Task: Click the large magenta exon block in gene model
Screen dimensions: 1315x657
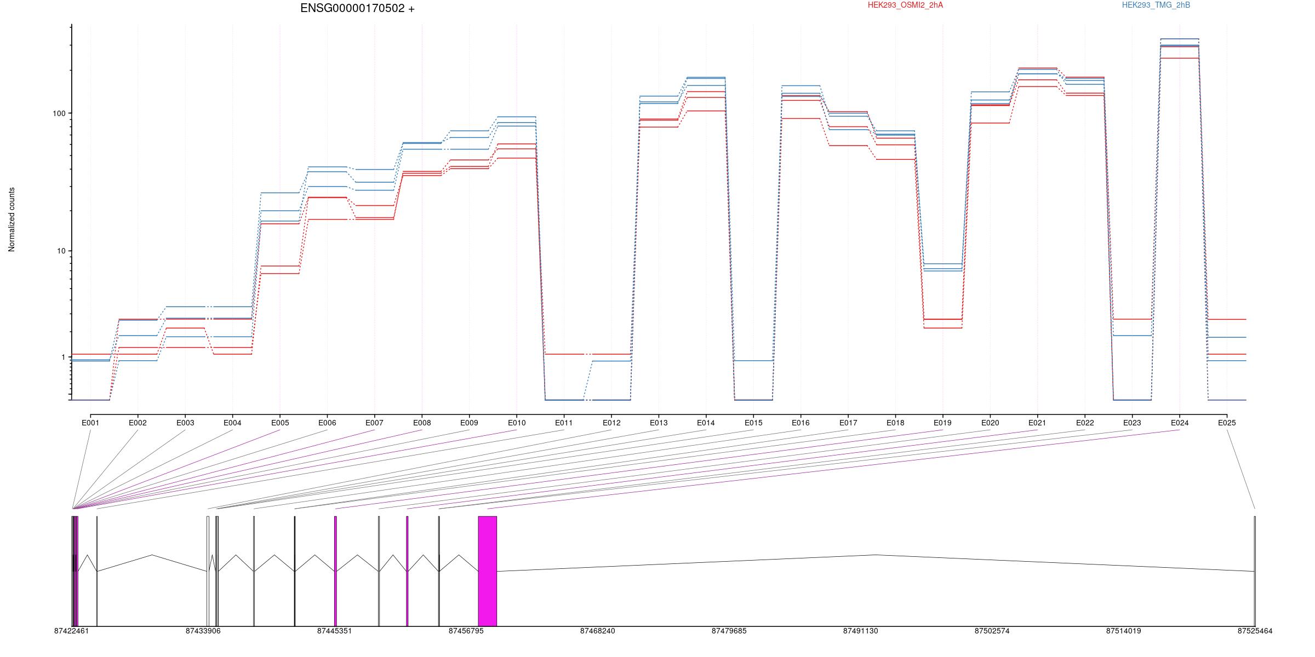Action: 488,571
